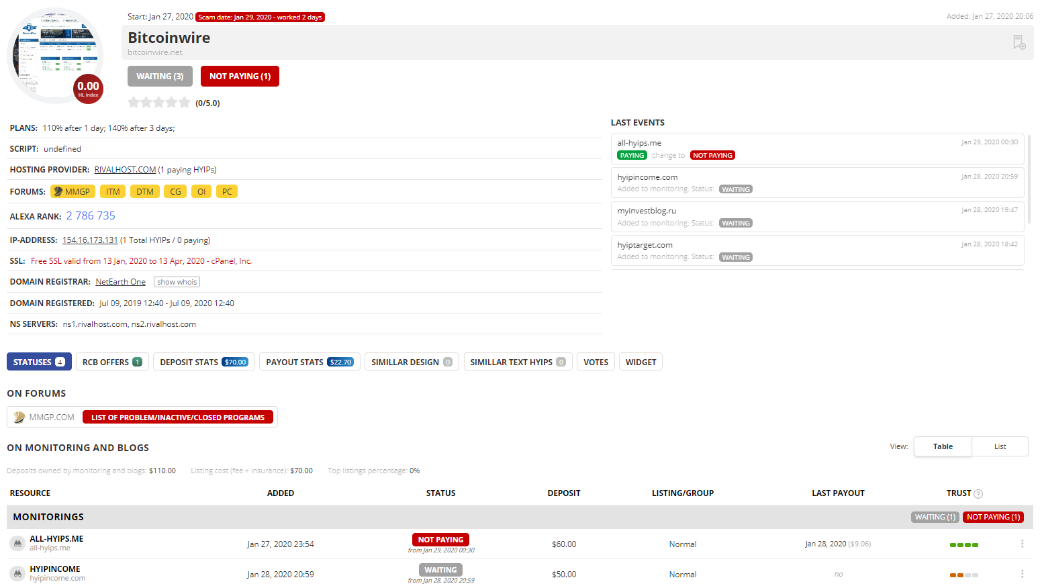Open the hyipincome.com last event entry
Image resolution: width=1040 pixels, height=588 pixels.
pos(817,183)
